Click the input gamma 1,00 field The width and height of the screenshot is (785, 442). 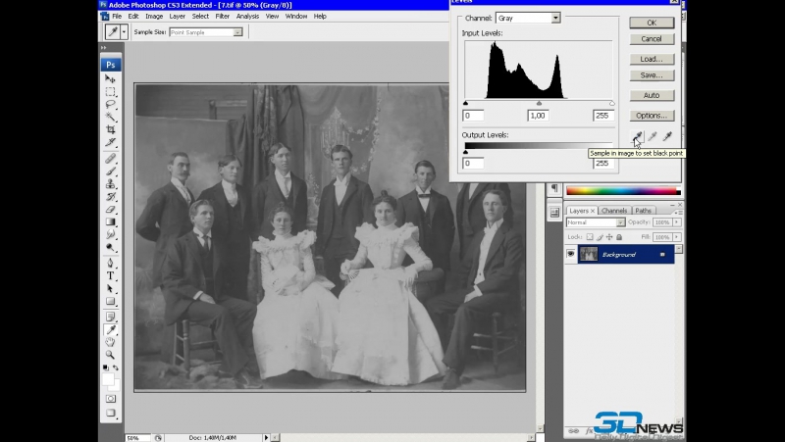(x=538, y=116)
